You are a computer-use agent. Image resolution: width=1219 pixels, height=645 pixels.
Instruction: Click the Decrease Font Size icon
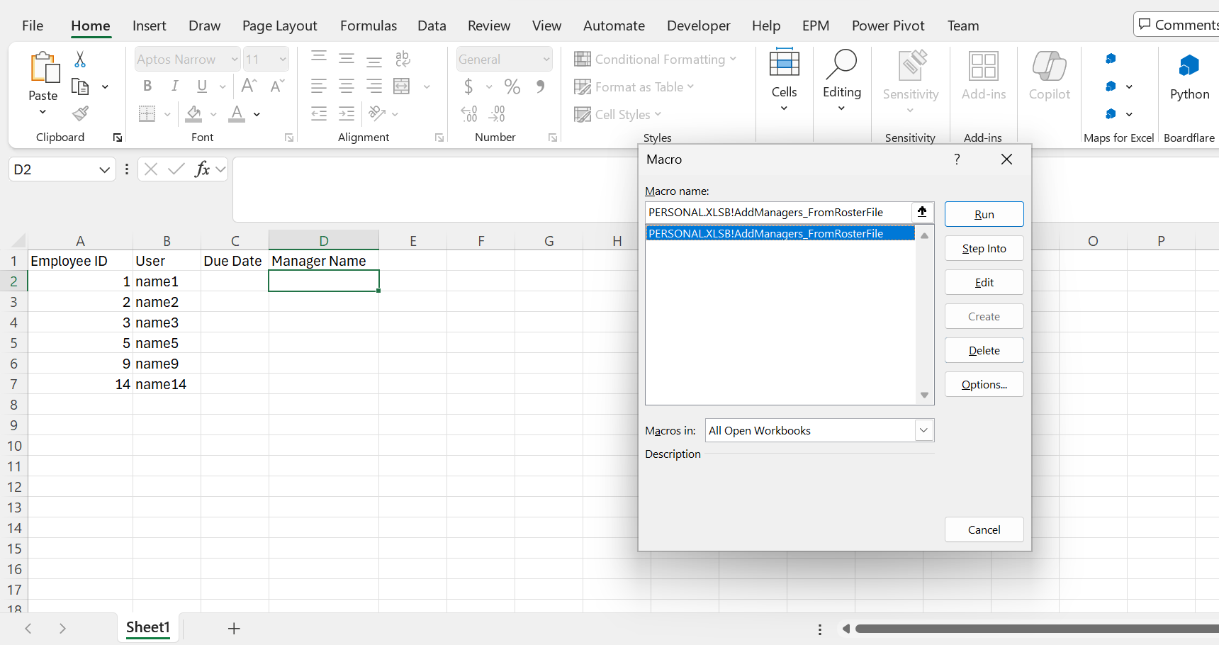(x=278, y=86)
